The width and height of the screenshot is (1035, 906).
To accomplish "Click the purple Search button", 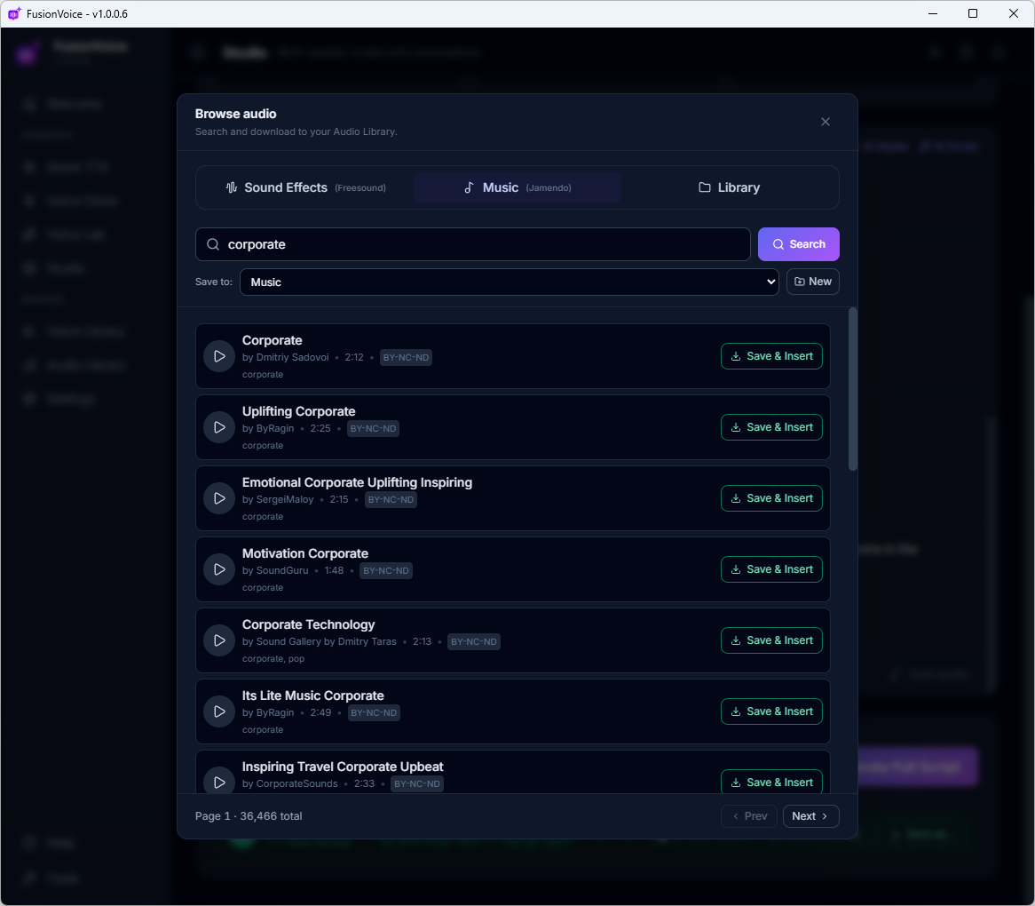I will coord(798,244).
